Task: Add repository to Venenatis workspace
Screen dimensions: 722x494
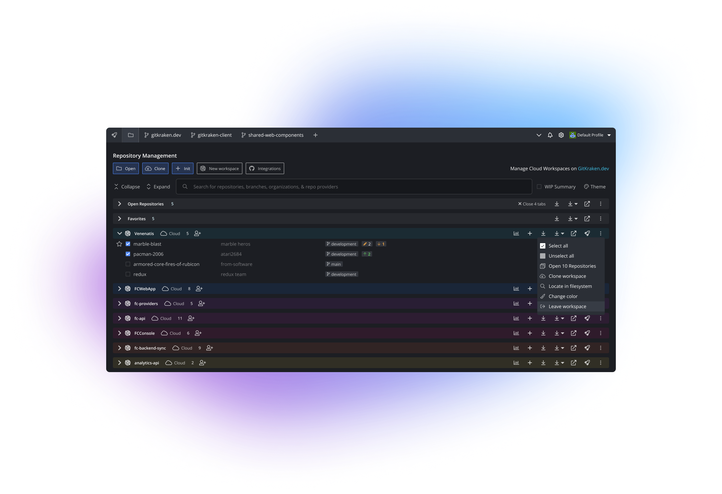Action: (x=530, y=233)
